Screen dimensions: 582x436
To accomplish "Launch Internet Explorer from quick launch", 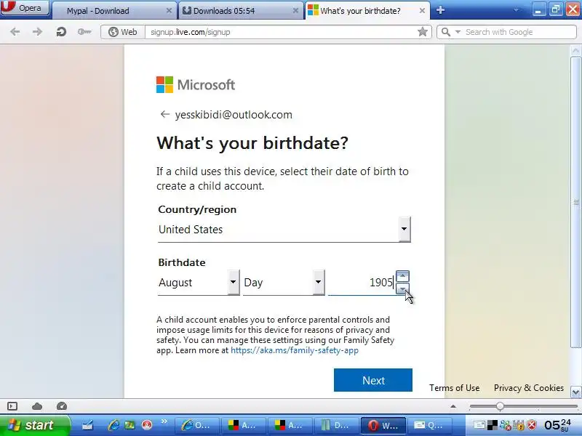I will pos(113,425).
